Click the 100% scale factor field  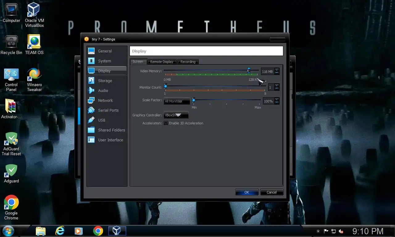(268, 101)
